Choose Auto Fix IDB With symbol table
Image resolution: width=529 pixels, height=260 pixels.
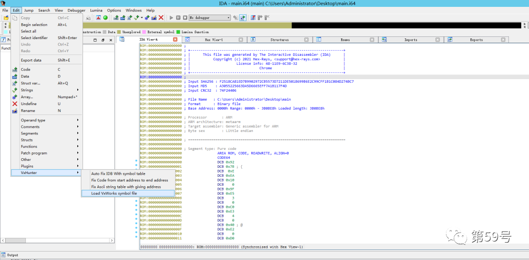[128, 174]
